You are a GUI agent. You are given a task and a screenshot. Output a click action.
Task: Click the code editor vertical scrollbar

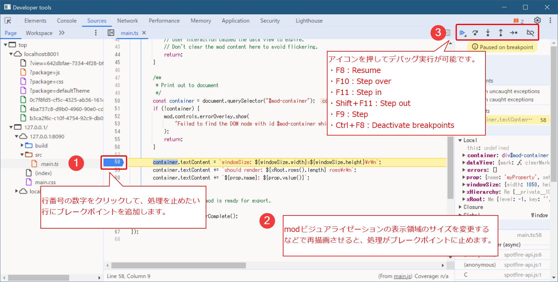point(450,168)
